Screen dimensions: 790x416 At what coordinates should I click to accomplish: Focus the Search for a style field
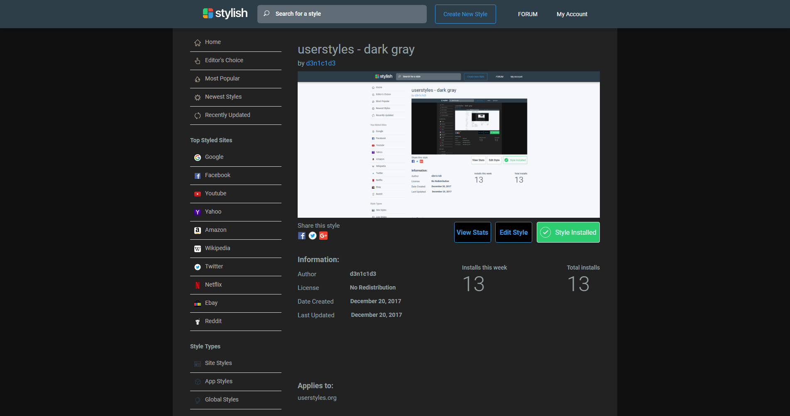pos(342,14)
